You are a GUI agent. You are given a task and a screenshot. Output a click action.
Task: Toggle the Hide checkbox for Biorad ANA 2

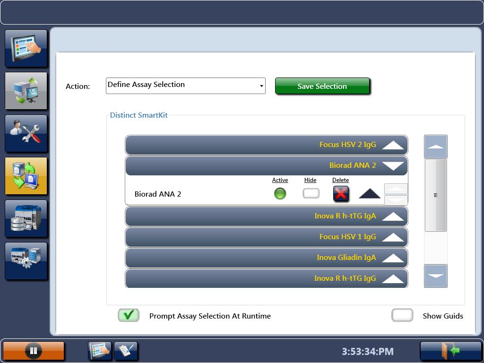[x=311, y=193]
